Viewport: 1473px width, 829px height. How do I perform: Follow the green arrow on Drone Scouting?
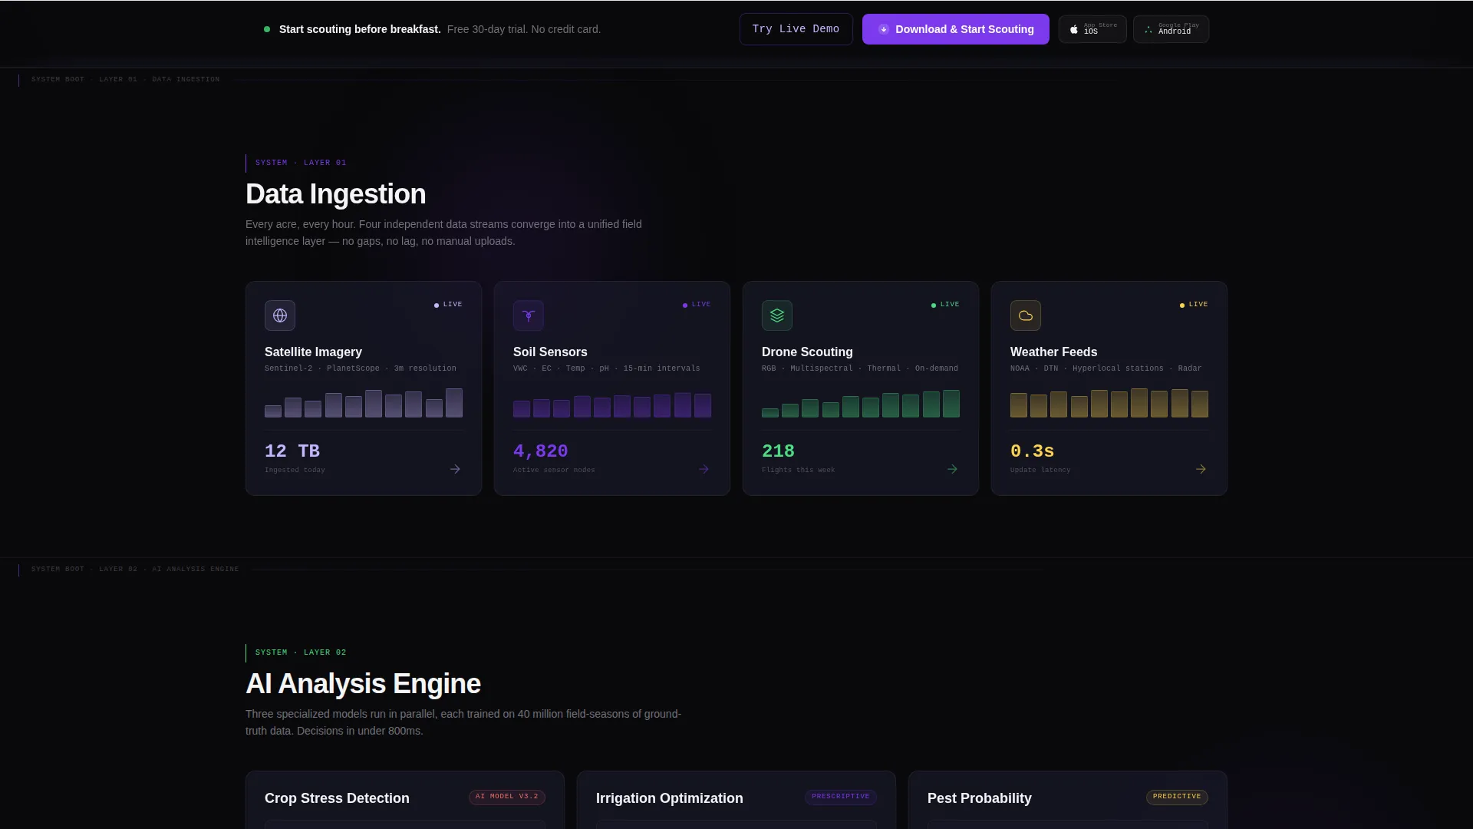(x=952, y=469)
